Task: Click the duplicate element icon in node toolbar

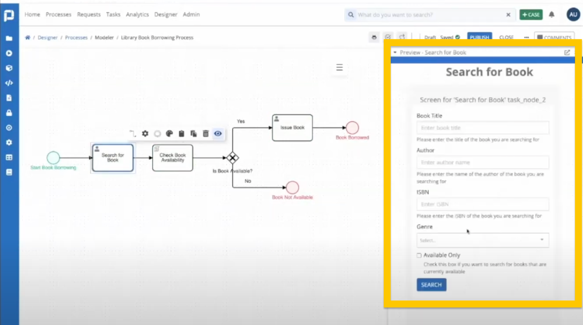Action: pos(194,134)
